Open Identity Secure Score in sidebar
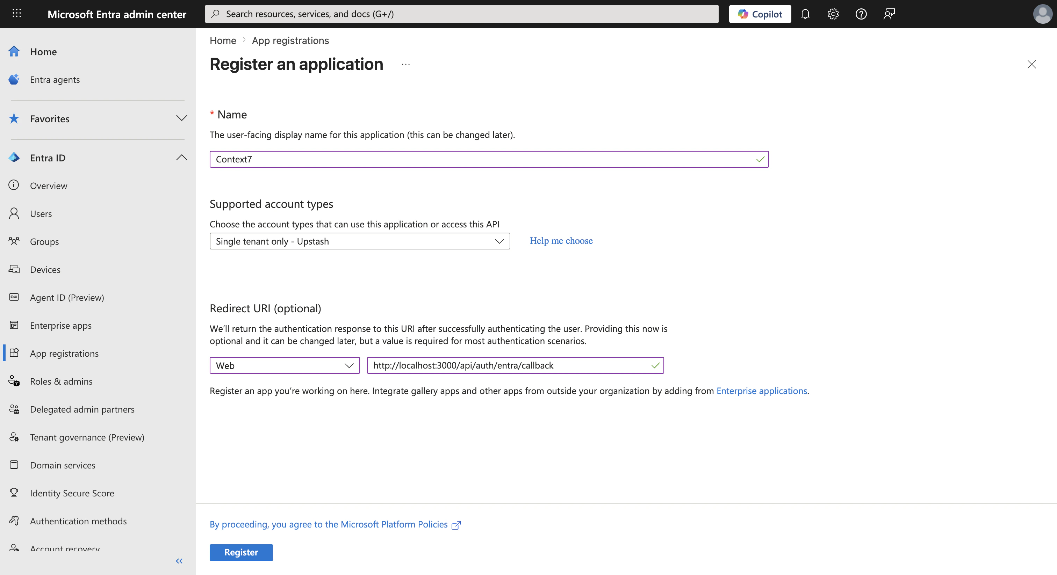Viewport: 1057px width, 575px height. (x=72, y=493)
